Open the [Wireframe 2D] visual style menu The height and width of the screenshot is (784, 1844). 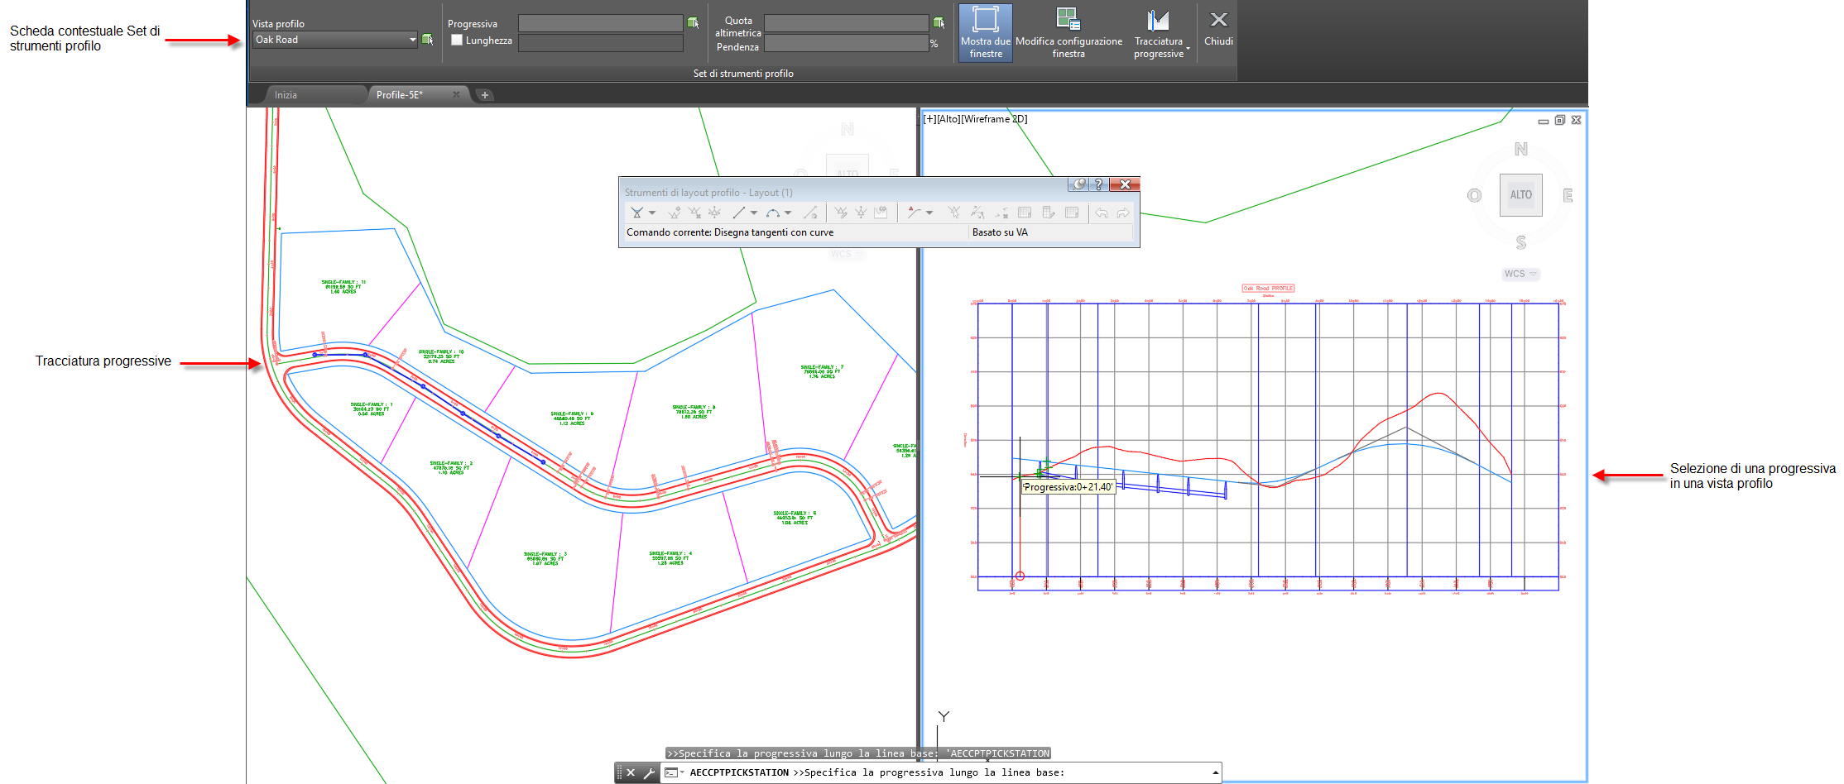(996, 119)
